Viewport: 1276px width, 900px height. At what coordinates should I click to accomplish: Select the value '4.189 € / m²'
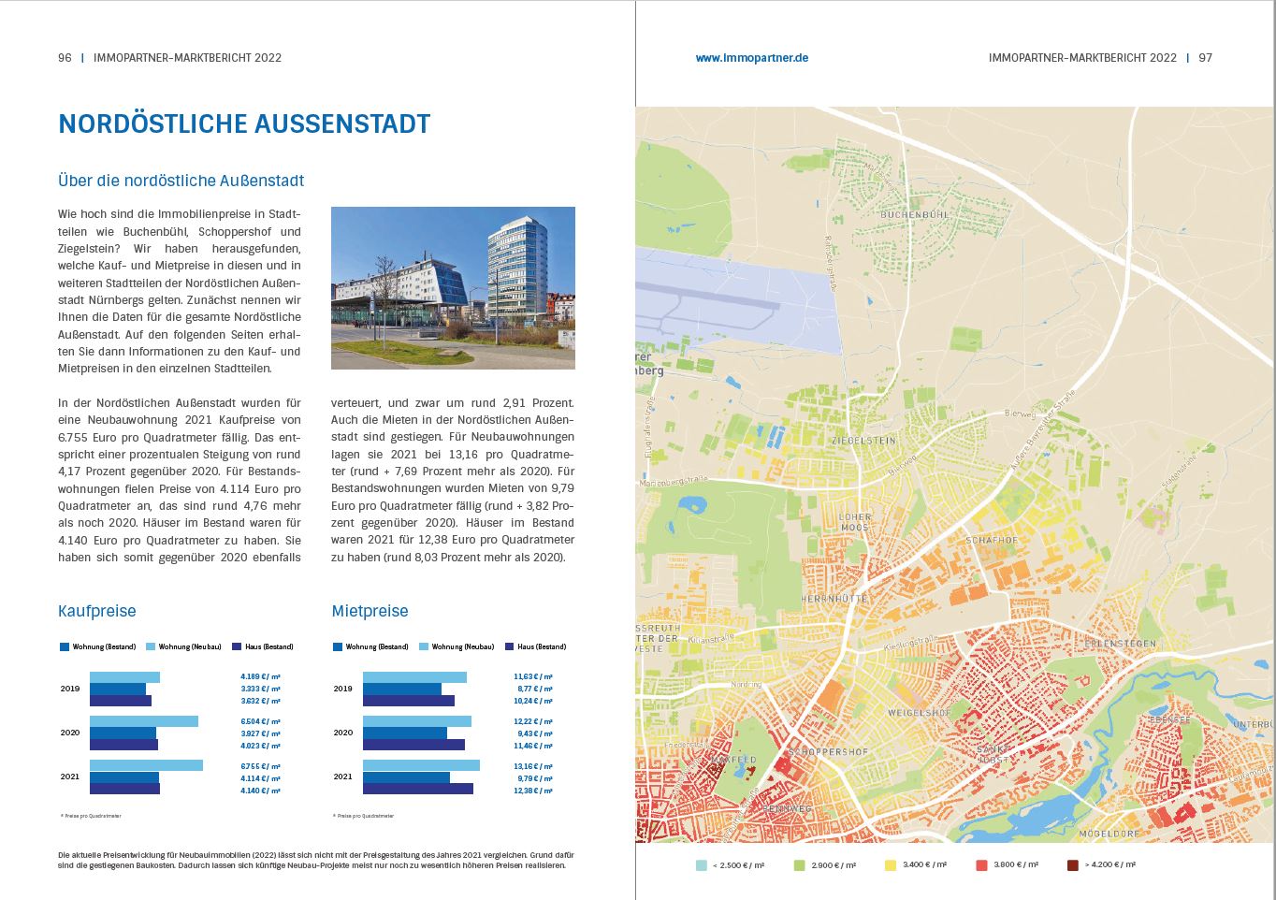coord(260,676)
